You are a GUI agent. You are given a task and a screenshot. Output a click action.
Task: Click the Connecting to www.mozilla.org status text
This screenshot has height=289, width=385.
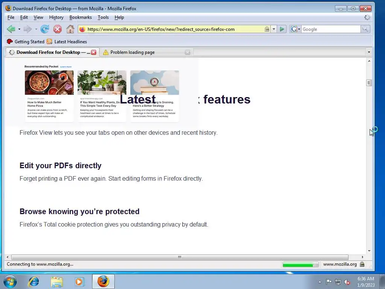40,264
